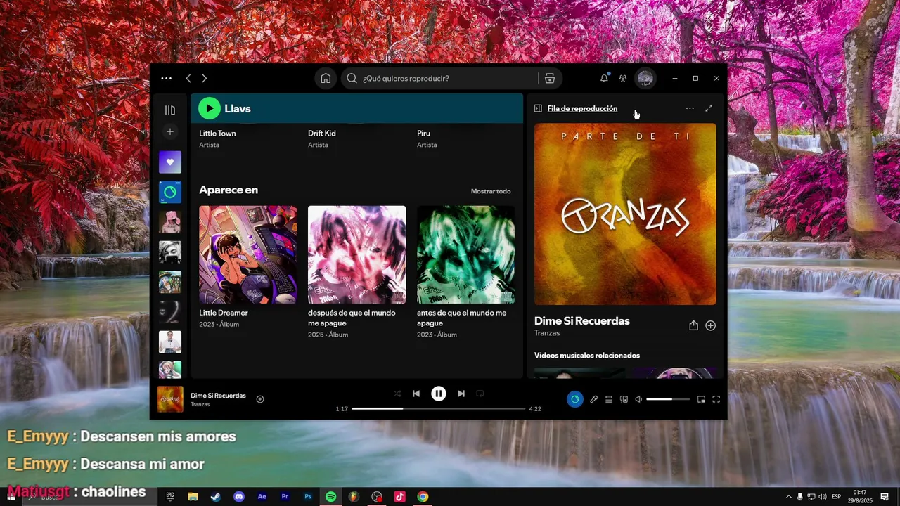The width and height of the screenshot is (900, 506).
Task: Open Liked Songs in the sidebar
Action: click(x=170, y=162)
